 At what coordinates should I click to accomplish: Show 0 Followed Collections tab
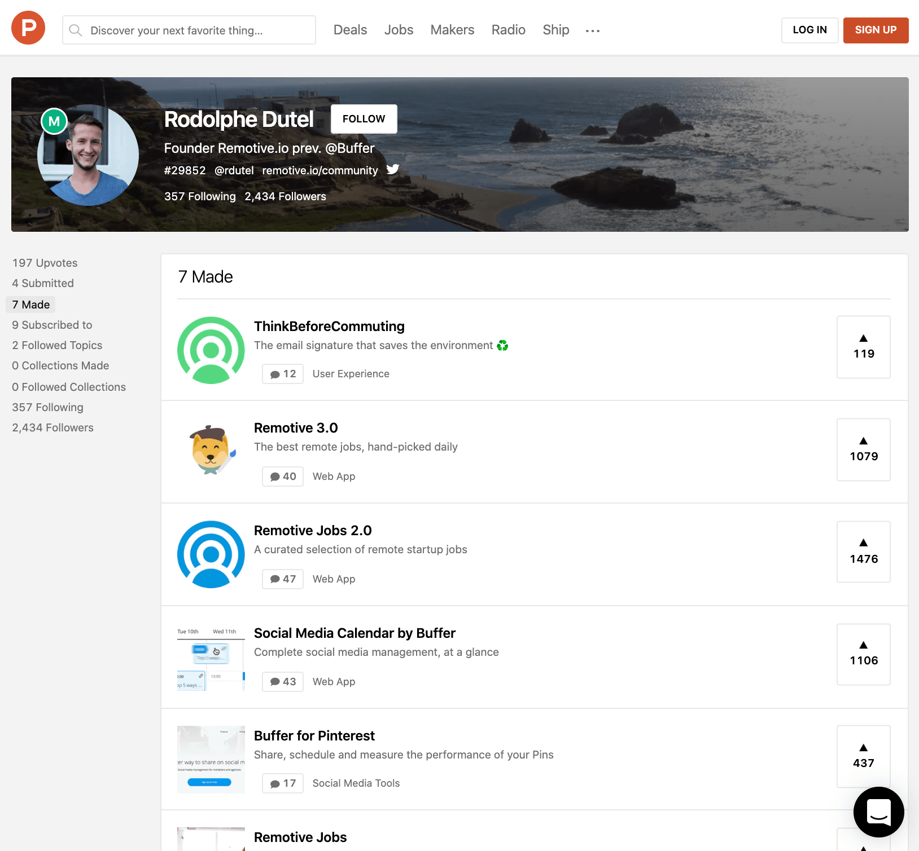pyautogui.click(x=69, y=387)
